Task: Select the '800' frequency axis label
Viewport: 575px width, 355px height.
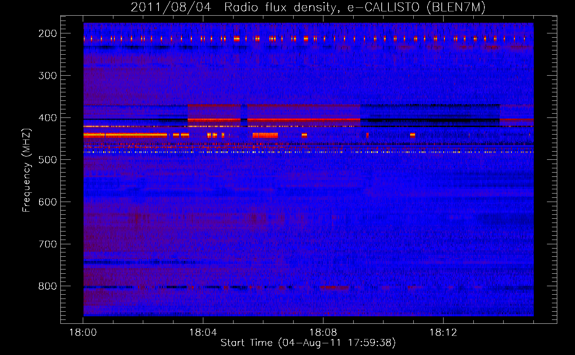Action: coord(48,286)
